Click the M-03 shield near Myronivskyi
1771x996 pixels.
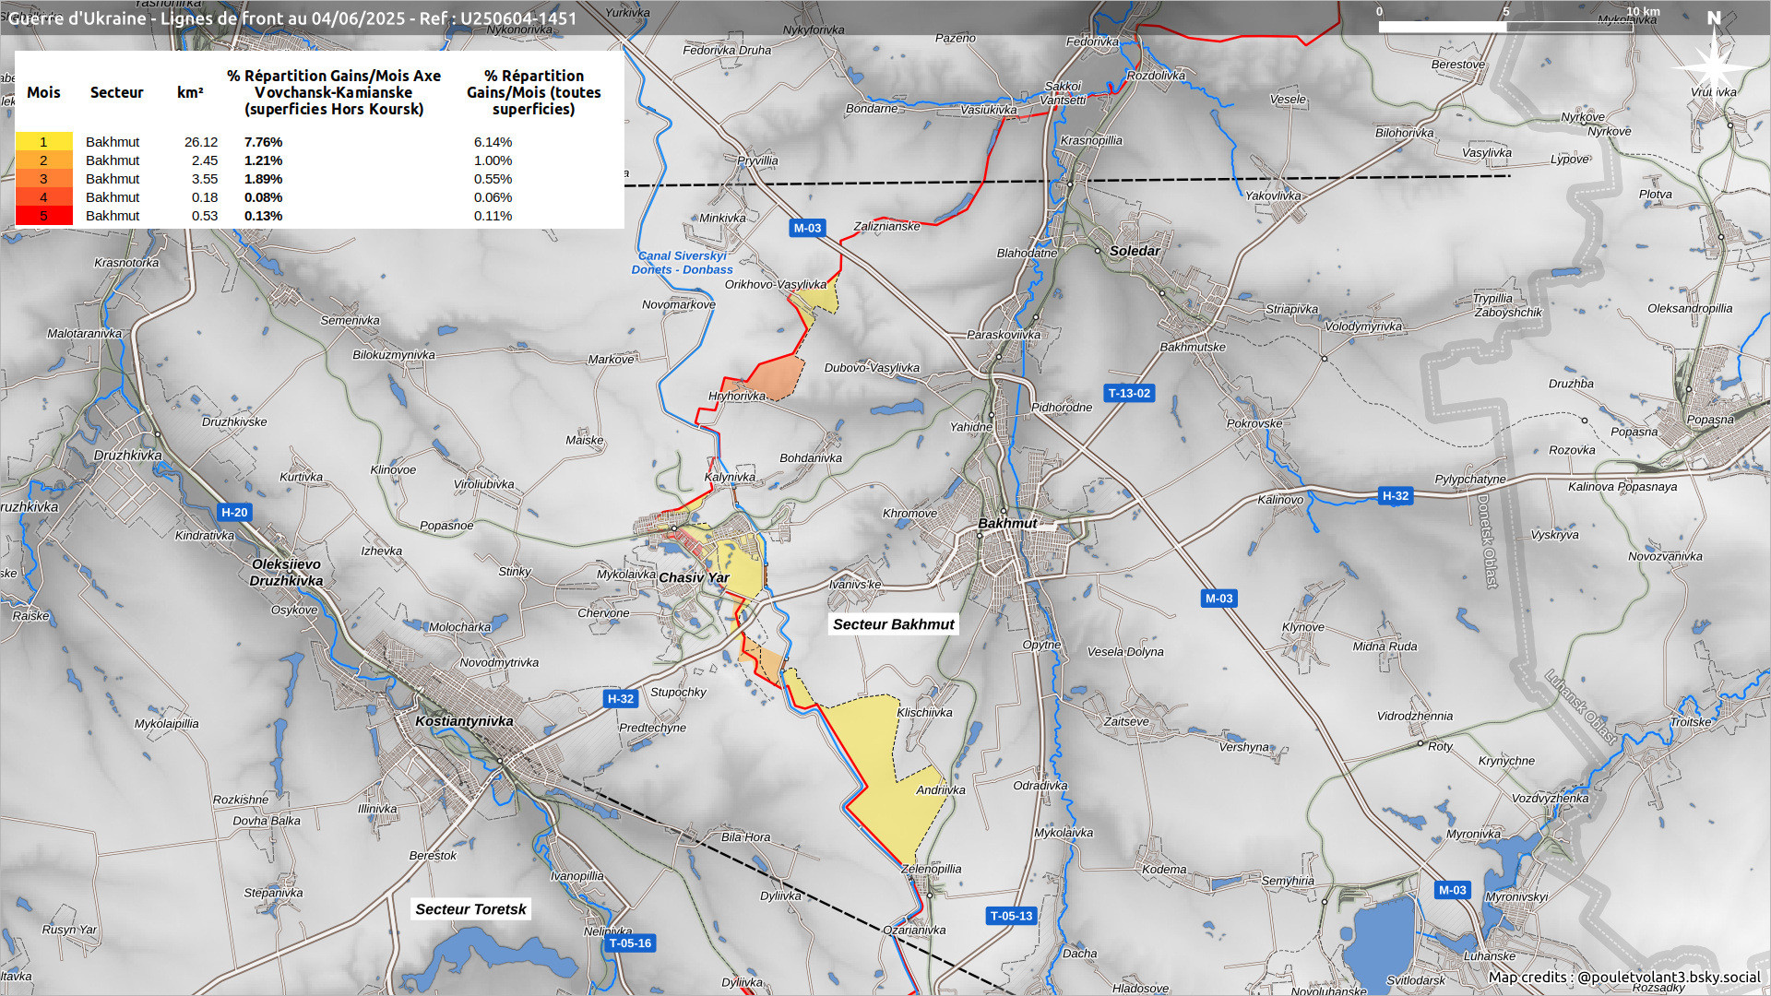tap(1453, 890)
